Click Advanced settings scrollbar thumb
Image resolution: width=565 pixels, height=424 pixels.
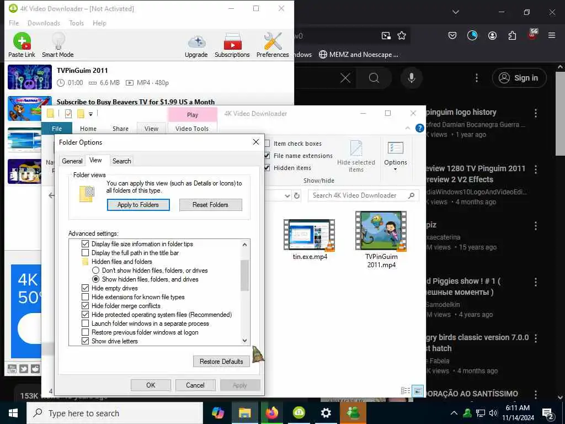click(244, 275)
